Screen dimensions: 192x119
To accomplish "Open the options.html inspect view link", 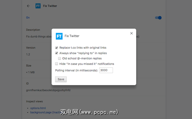I will (x=38, y=108).
